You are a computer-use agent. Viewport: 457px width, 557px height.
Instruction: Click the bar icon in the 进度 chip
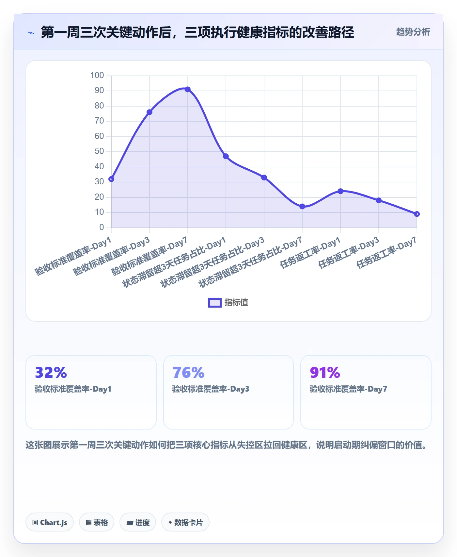pos(130,523)
